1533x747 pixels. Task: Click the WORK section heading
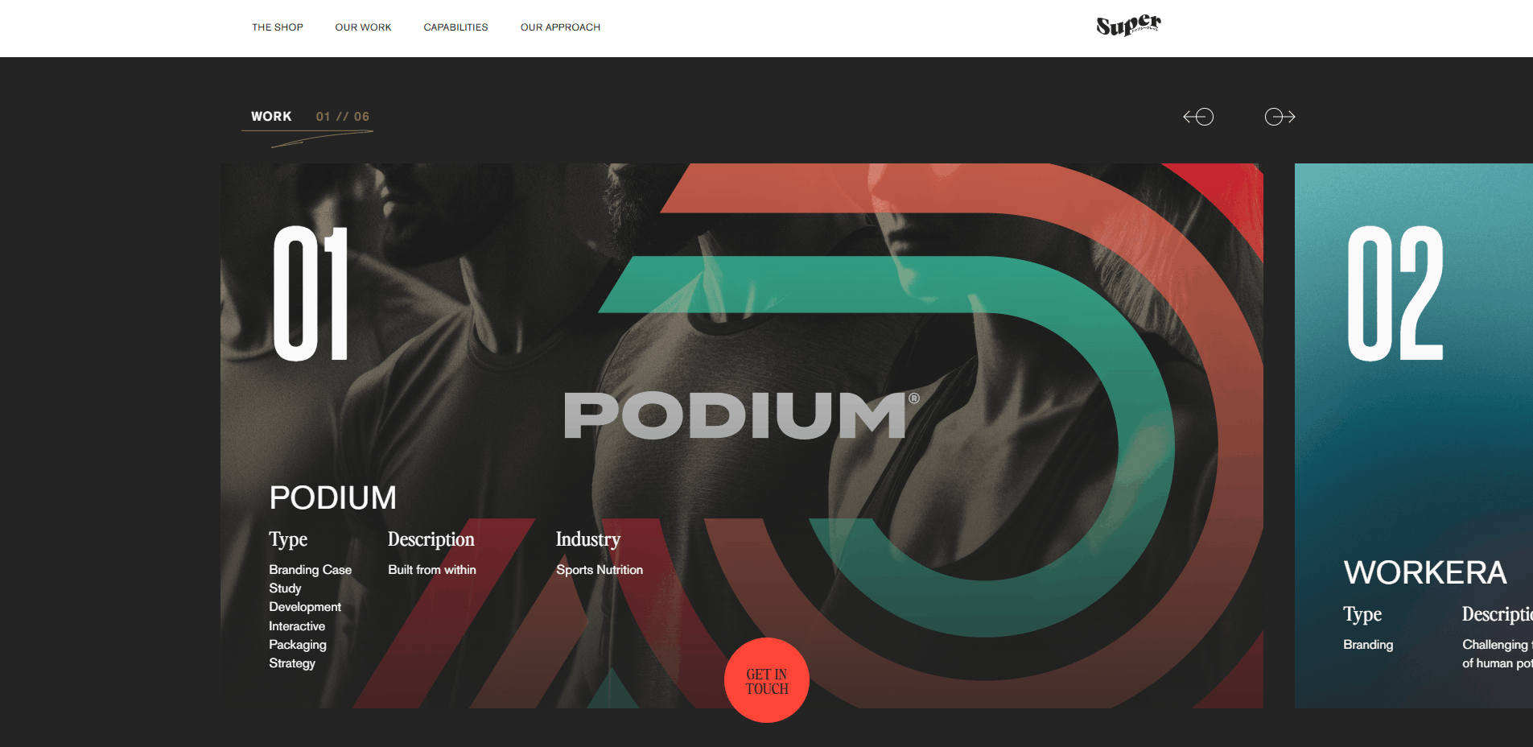click(271, 117)
